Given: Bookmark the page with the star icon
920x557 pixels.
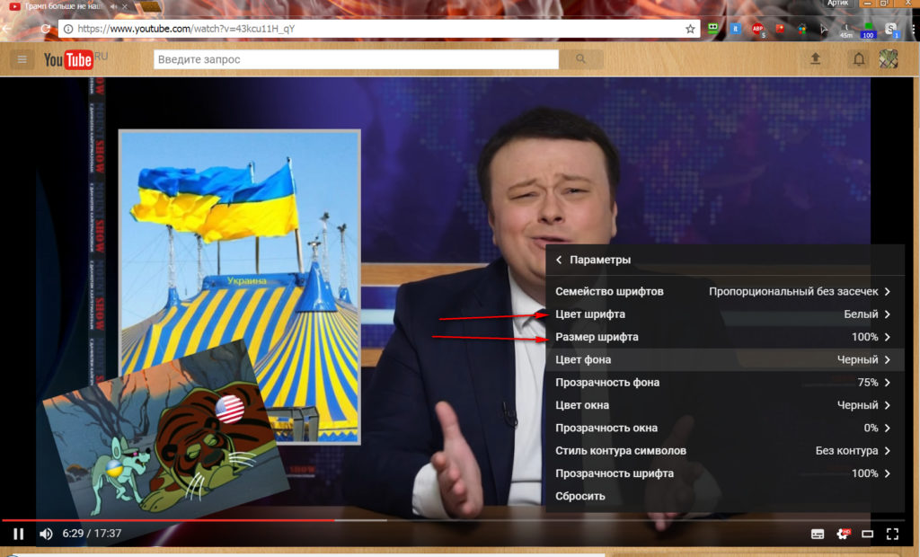Looking at the screenshot, I should (690, 29).
